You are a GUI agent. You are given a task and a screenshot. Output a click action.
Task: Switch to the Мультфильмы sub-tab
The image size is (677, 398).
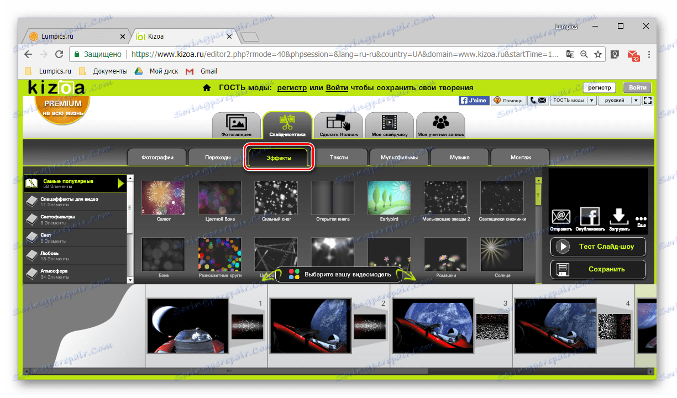pos(399,158)
